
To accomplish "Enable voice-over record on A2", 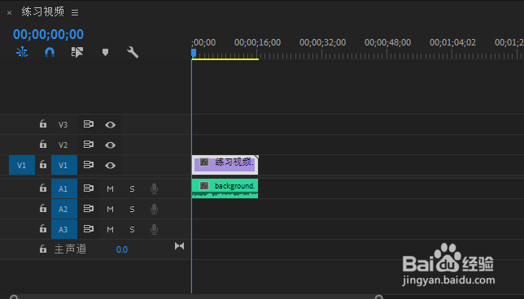I will pos(154,209).
